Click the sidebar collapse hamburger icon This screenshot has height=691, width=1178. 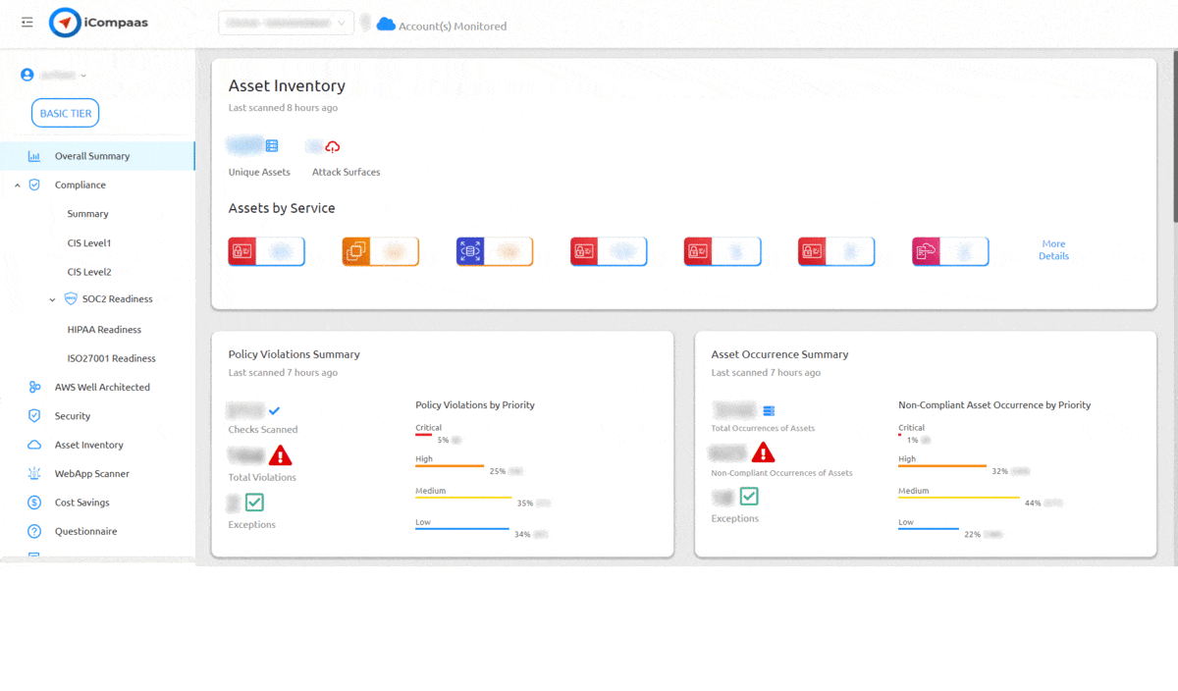tap(27, 22)
